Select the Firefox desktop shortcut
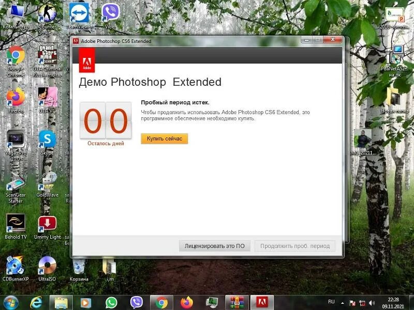The width and height of the screenshot is (414, 310). tap(16, 100)
